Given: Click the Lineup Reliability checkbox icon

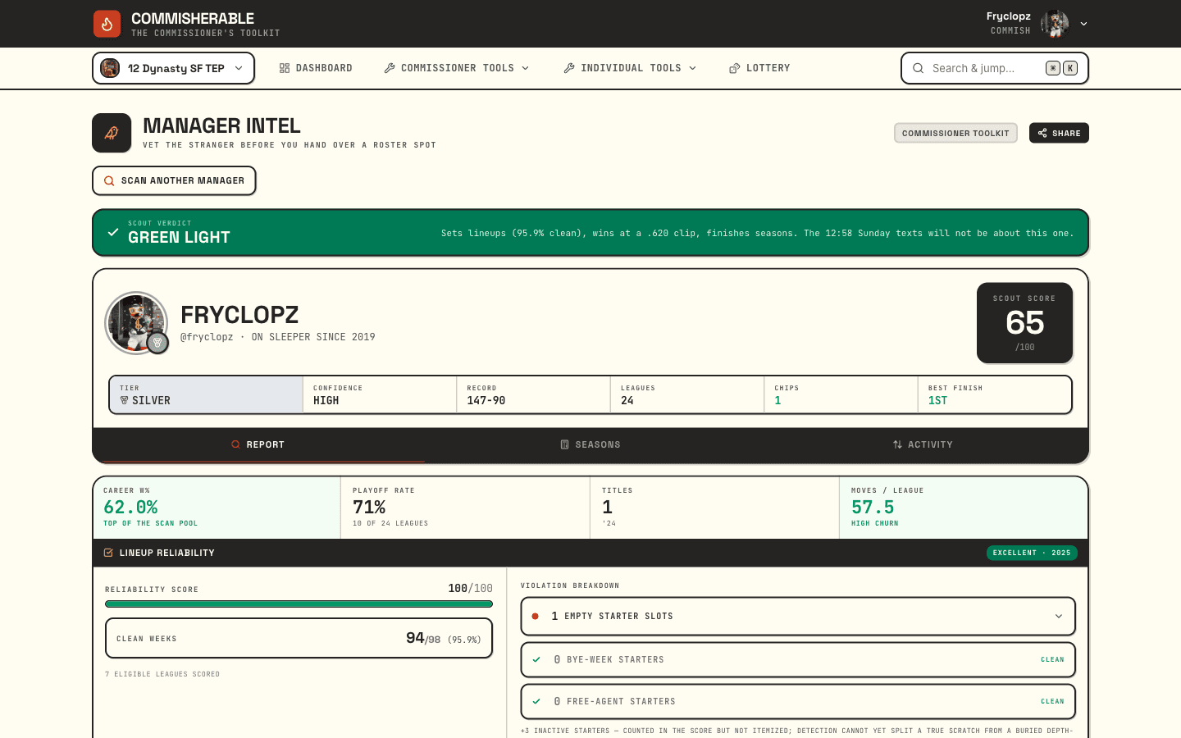Looking at the screenshot, I should point(108,553).
